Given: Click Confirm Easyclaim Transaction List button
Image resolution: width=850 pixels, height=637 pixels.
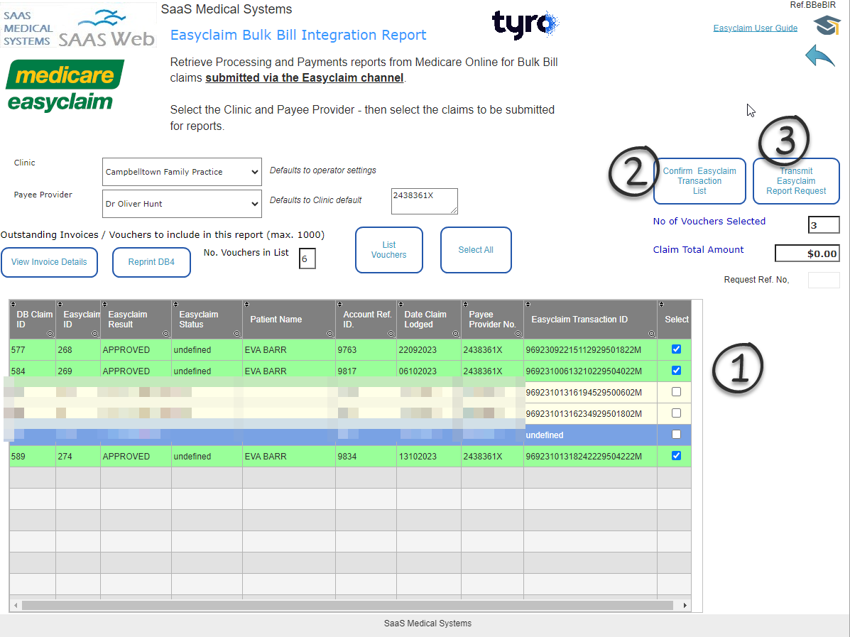Looking at the screenshot, I should point(699,181).
